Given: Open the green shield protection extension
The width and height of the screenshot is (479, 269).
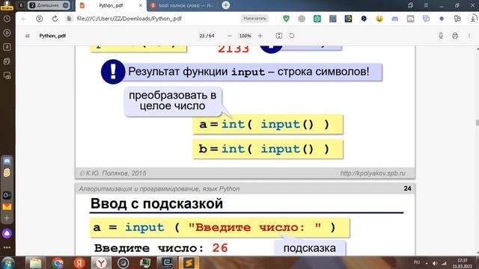Looking at the screenshot, I should [286, 19].
